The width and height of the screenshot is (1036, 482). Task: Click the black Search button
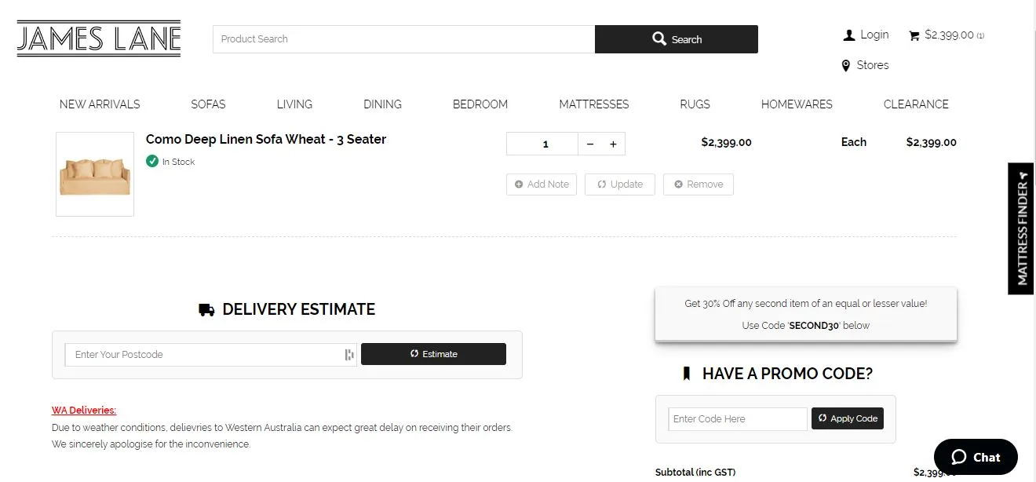coord(676,39)
